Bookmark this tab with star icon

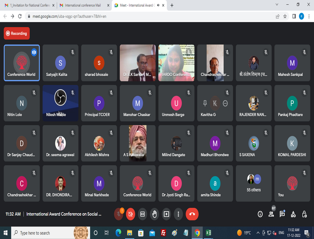coord(285,17)
